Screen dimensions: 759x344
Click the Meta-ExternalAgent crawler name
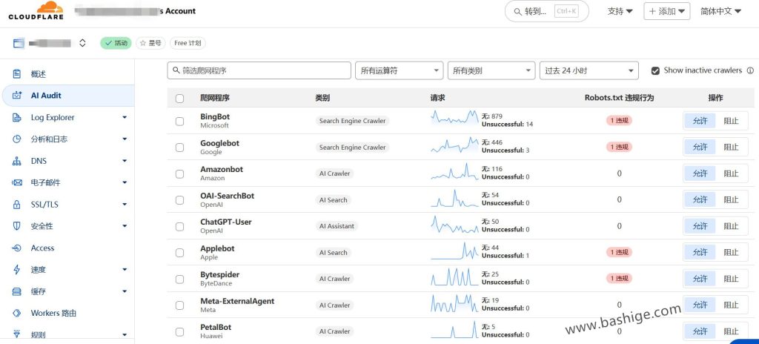point(237,301)
